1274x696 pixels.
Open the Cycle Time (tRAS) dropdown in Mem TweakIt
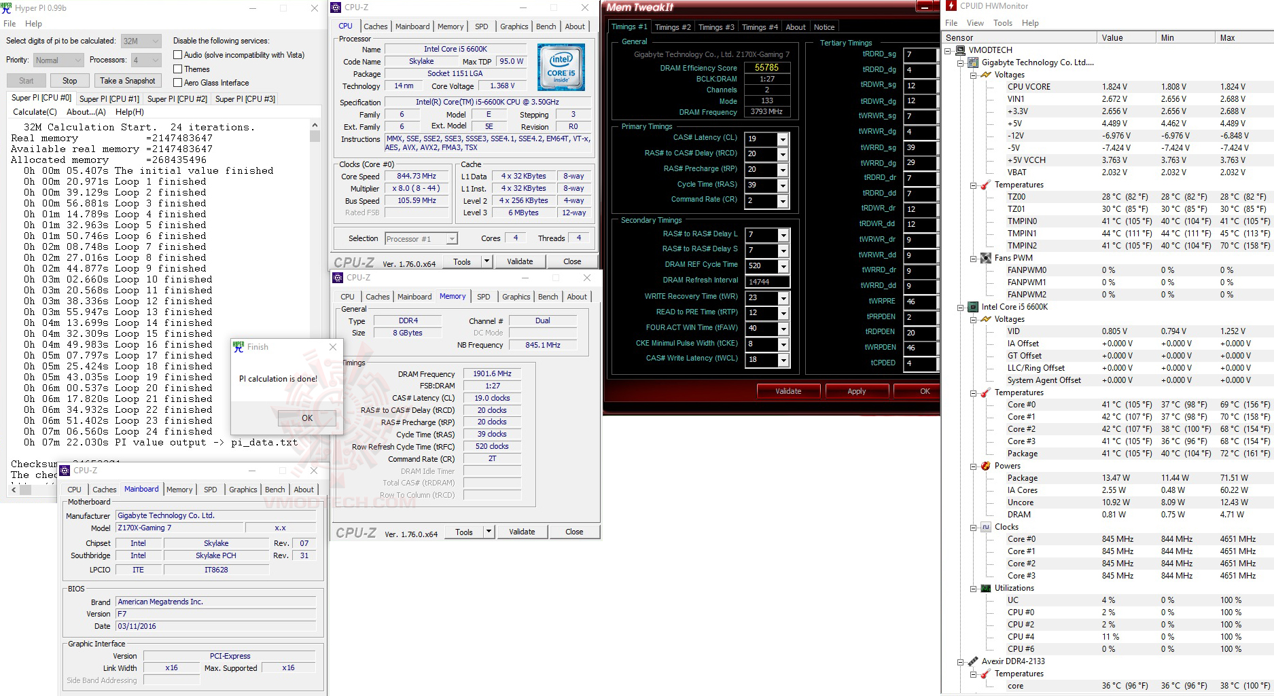click(783, 185)
